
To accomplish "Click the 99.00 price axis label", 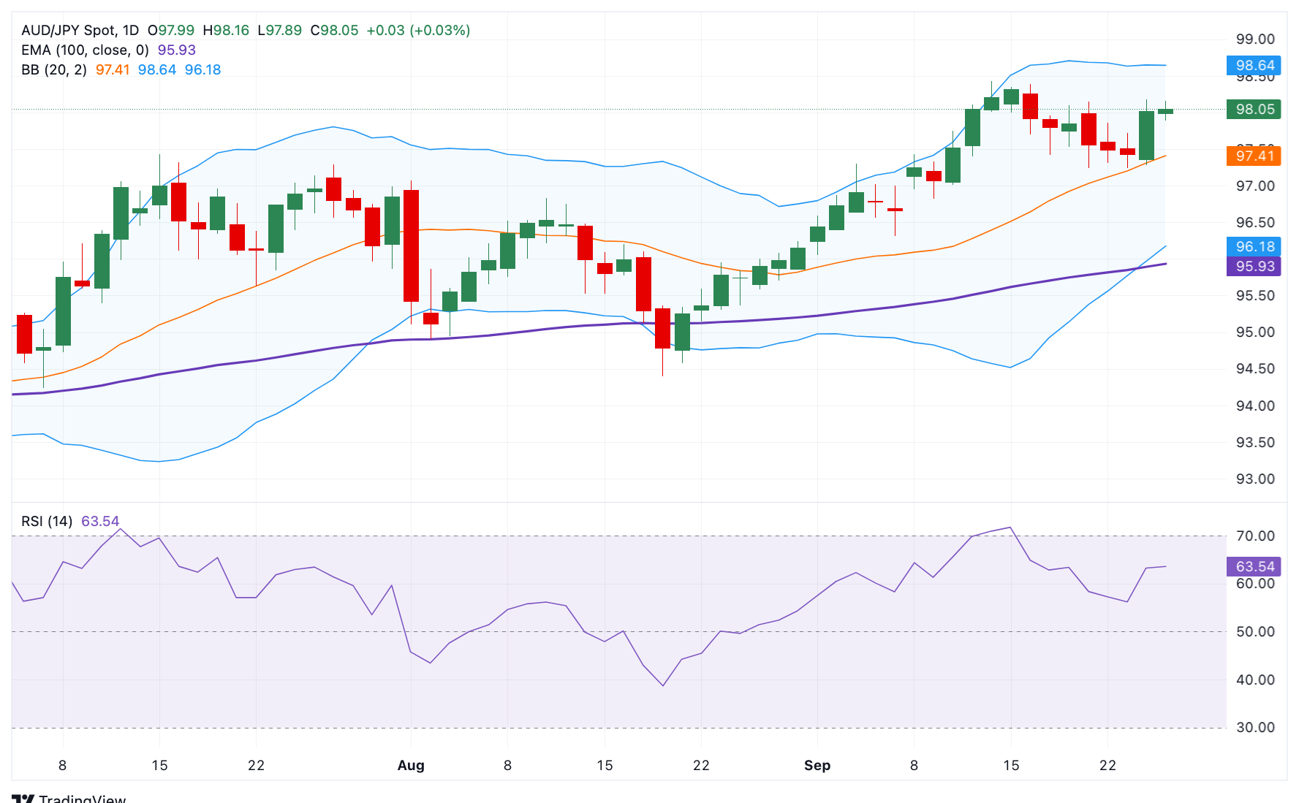I will coord(1255,39).
